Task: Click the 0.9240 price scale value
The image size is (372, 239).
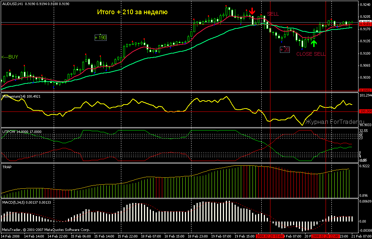Action: pyautogui.click(x=365, y=4)
